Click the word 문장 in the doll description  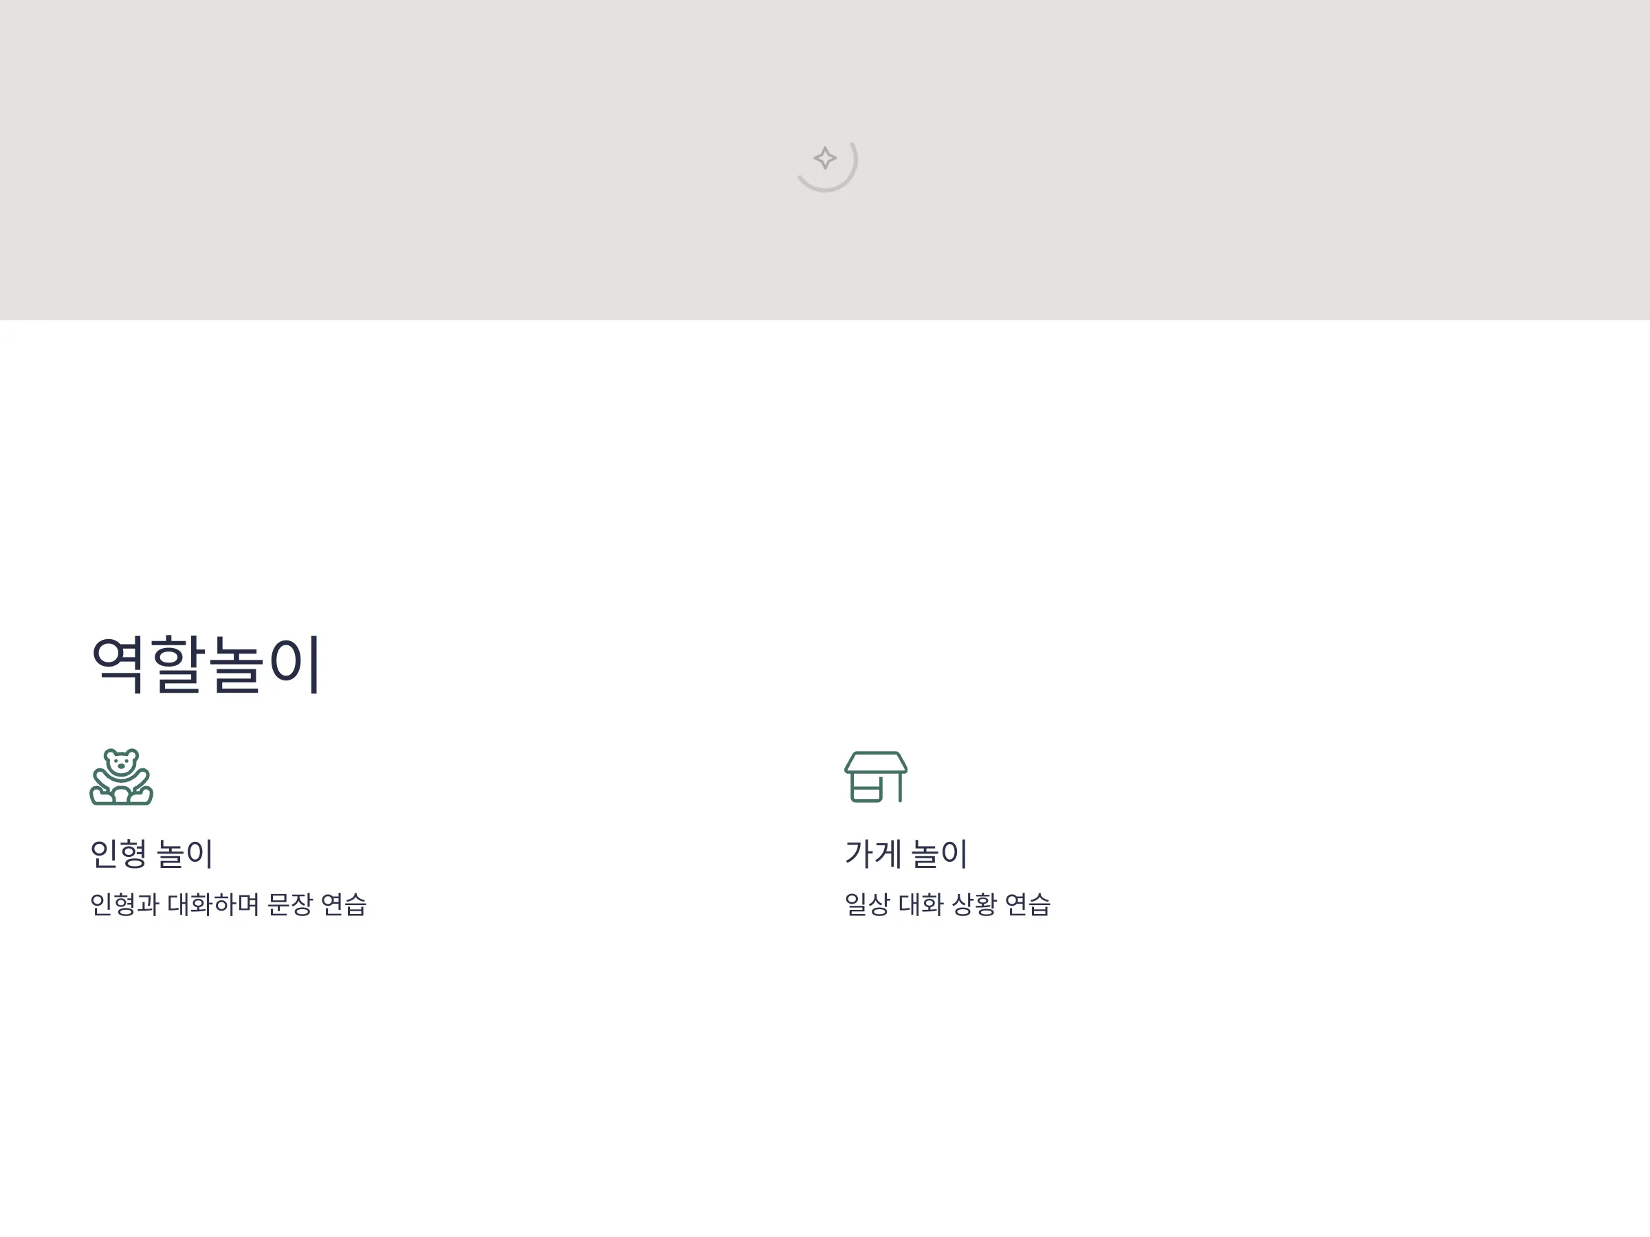pos(289,904)
